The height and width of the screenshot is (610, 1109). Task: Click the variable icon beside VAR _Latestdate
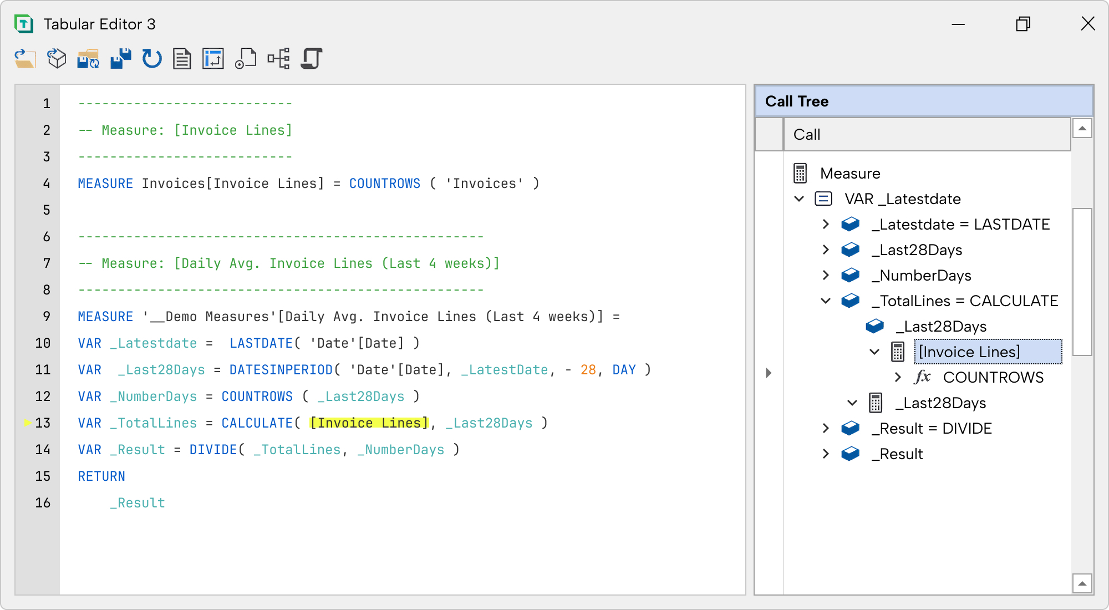tap(823, 199)
